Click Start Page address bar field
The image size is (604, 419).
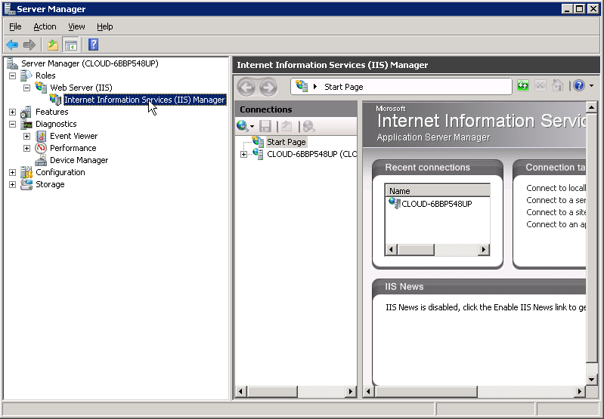[x=401, y=87]
